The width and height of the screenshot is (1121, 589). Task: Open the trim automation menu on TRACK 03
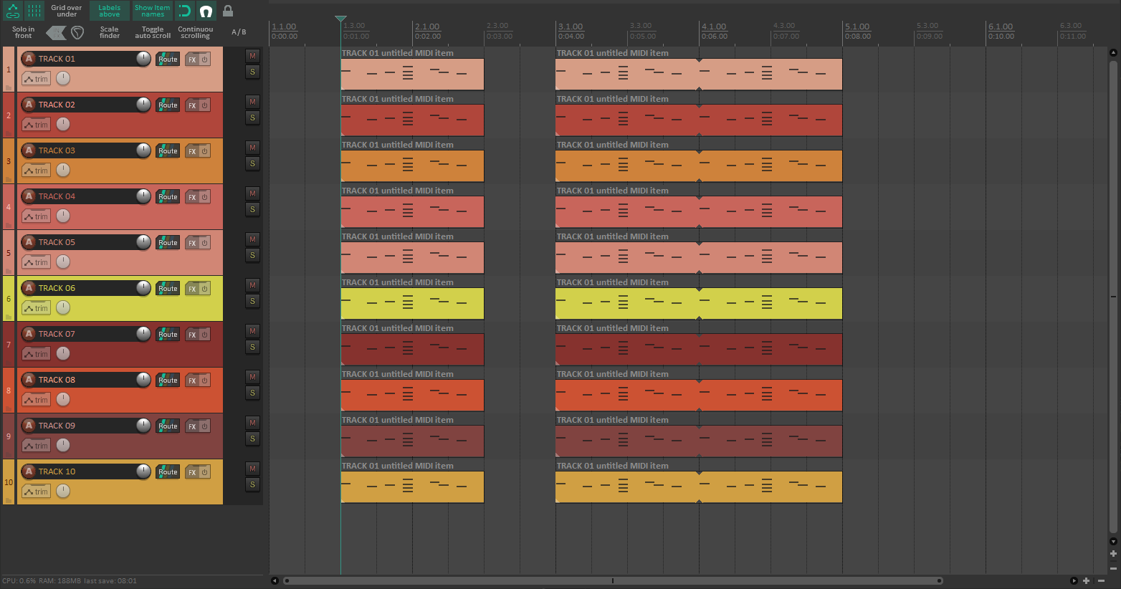pos(36,171)
